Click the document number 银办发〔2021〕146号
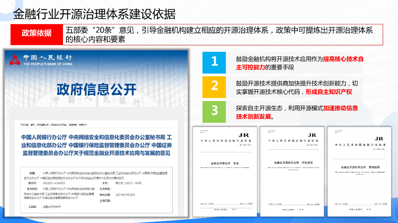The width and height of the screenshot is (398, 223). [128, 183]
